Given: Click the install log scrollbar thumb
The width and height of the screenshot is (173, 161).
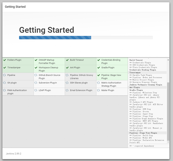Looking at the screenshot, I should (168, 112).
